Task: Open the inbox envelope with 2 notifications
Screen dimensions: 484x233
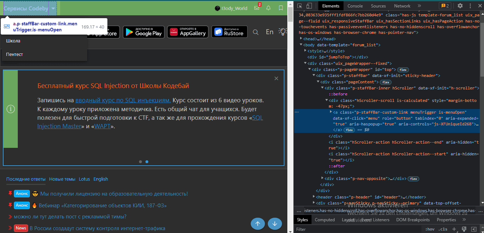Action: [257, 8]
